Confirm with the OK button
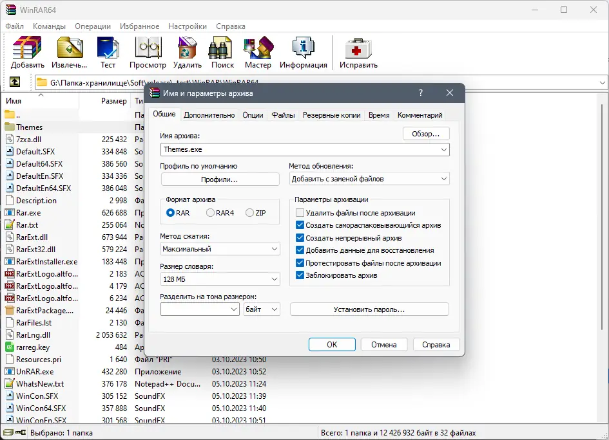This screenshot has width=609, height=440. tap(332, 345)
